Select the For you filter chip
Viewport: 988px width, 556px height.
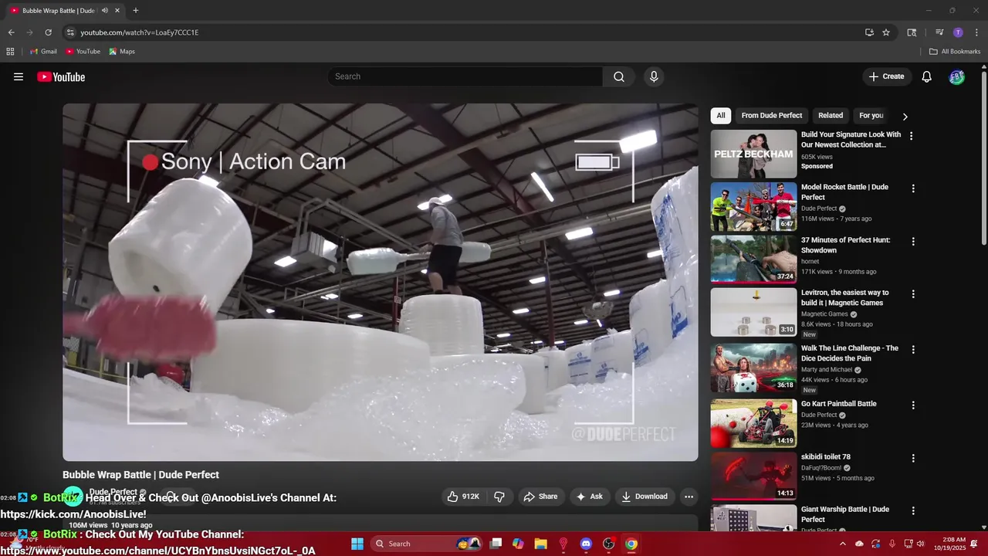point(871,116)
